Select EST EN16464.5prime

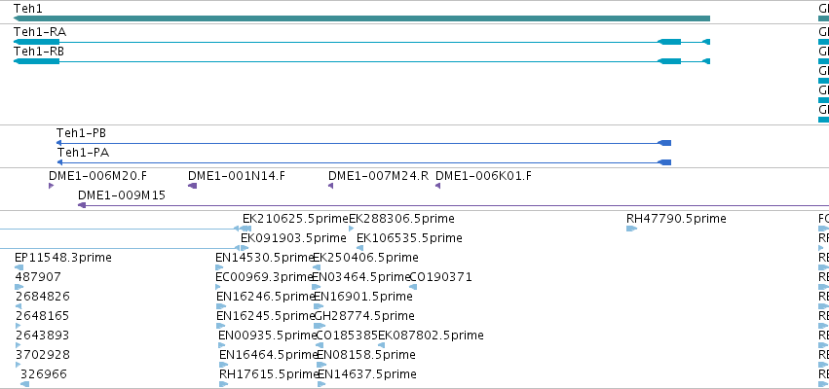click(x=269, y=355)
